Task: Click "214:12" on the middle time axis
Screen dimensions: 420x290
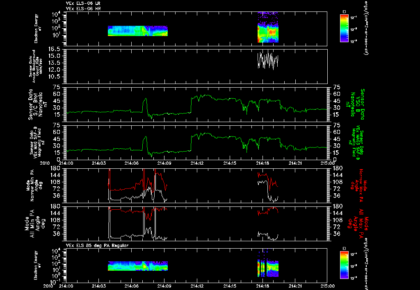Action: pyautogui.click(x=197, y=163)
